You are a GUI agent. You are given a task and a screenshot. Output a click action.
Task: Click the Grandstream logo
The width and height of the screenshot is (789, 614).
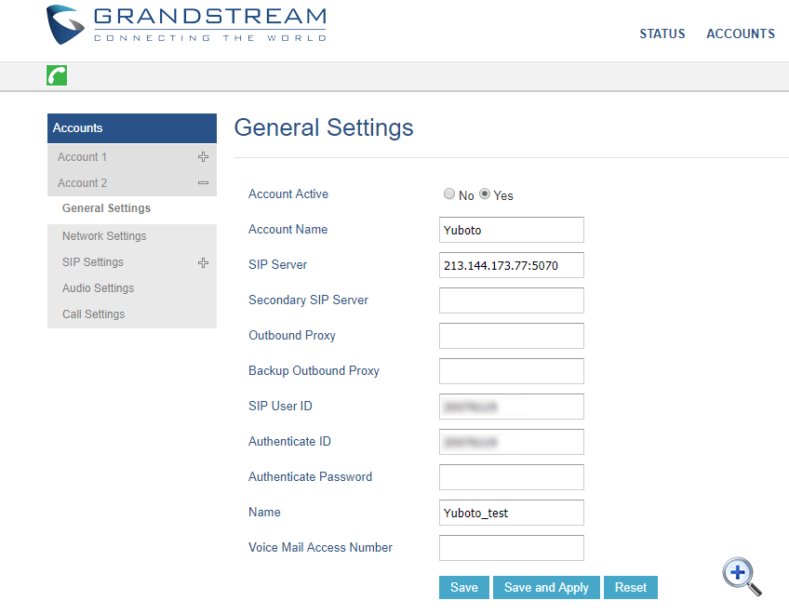point(186,25)
